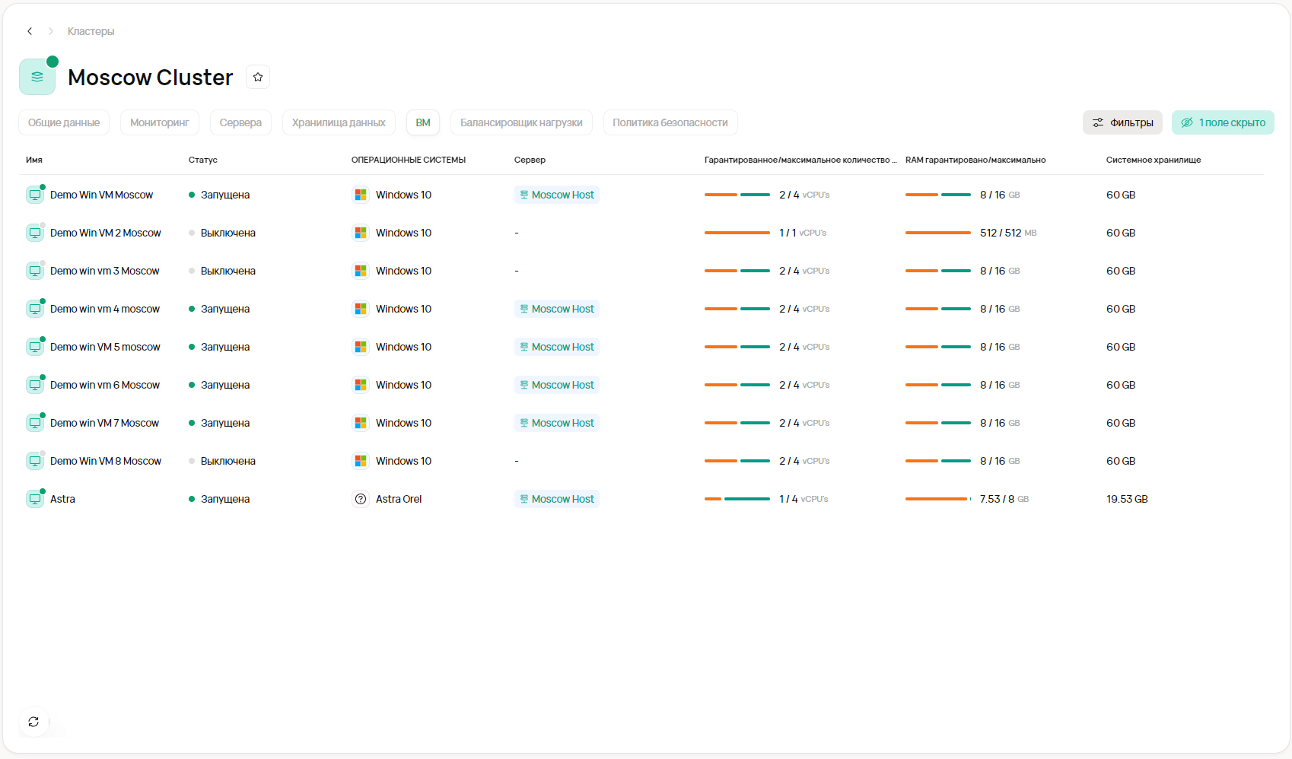Click the Moscow Cluster stack icon
Screen dimensions: 1292x759
pyautogui.click(x=37, y=77)
